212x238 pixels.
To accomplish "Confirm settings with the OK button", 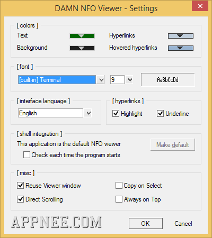I will [x=146, y=223].
